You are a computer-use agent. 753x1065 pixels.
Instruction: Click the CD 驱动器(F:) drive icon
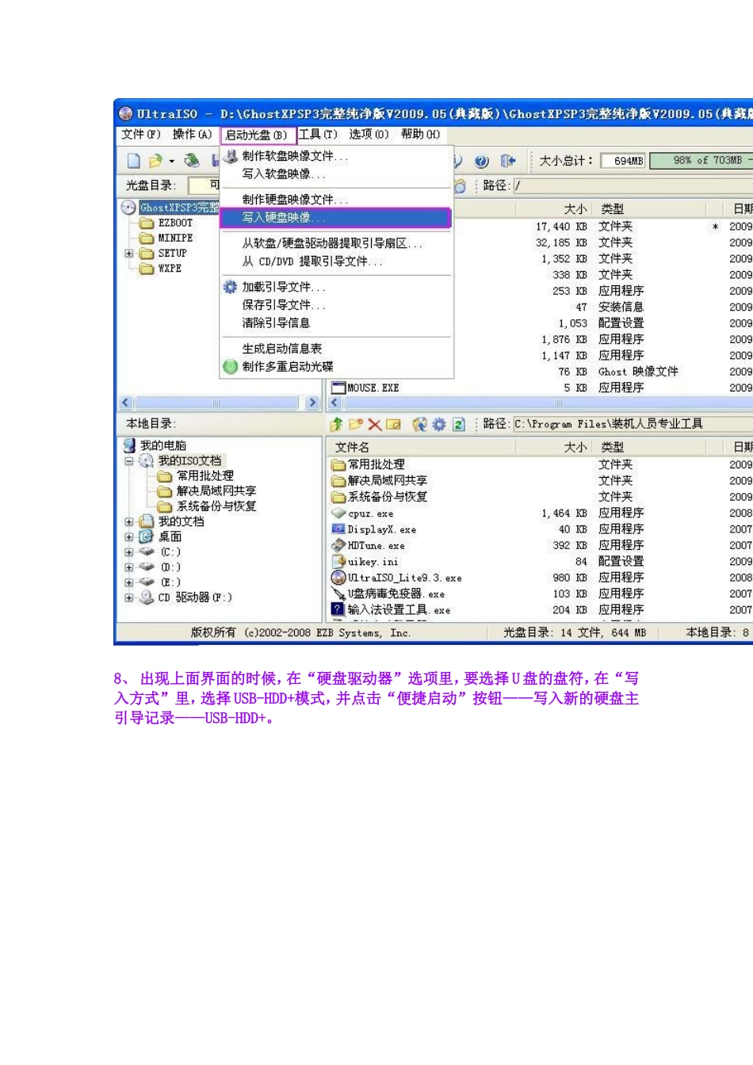click(147, 597)
